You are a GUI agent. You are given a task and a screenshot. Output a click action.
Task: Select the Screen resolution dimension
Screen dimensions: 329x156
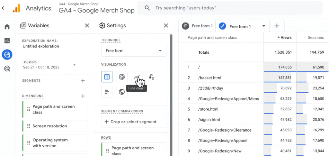tap(55, 126)
